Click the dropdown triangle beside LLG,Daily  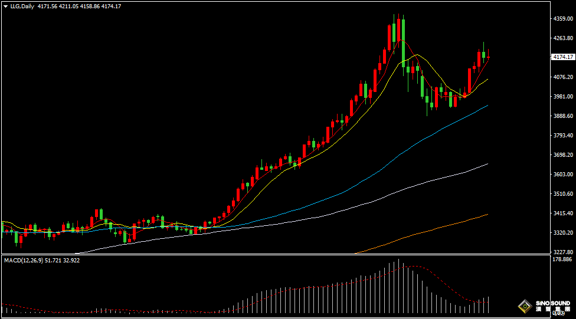pyautogui.click(x=5, y=6)
